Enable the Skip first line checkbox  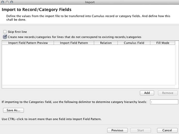[x=5, y=32]
